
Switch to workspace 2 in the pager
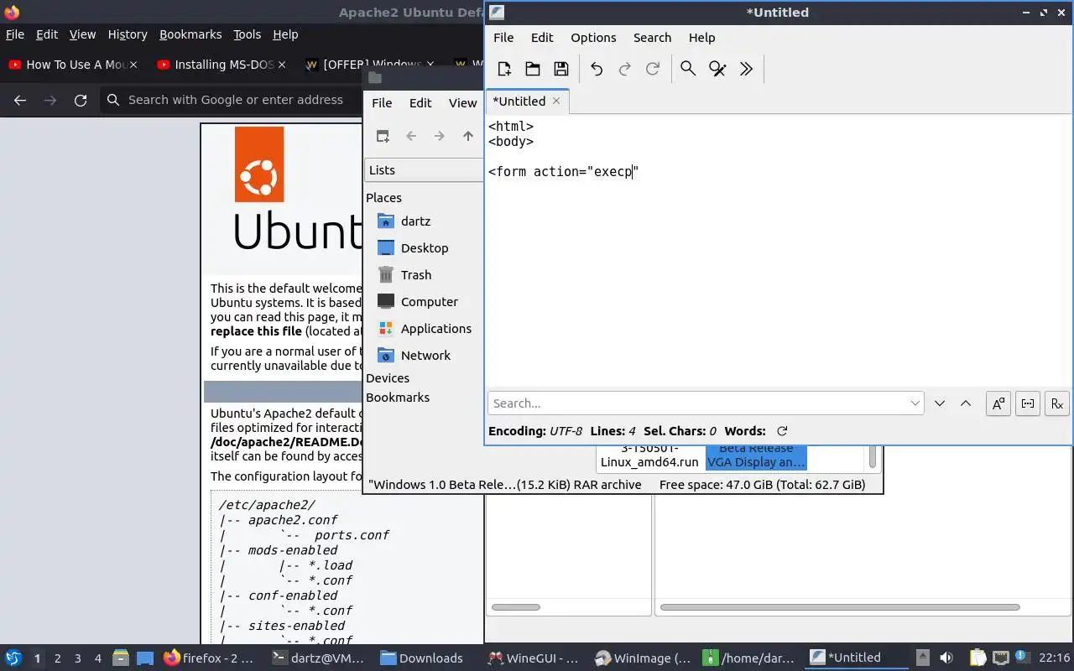pyautogui.click(x=58, y=658)
